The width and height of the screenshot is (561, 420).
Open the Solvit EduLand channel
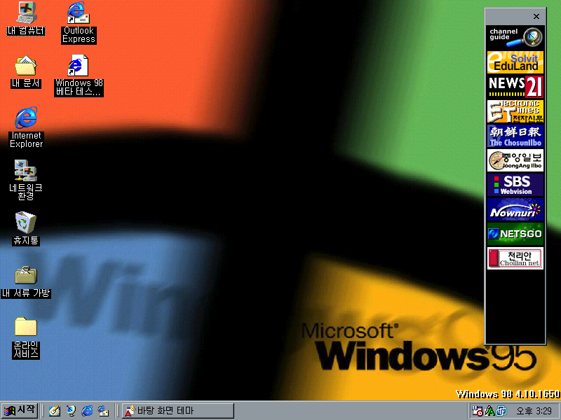[x=515, y=62]
